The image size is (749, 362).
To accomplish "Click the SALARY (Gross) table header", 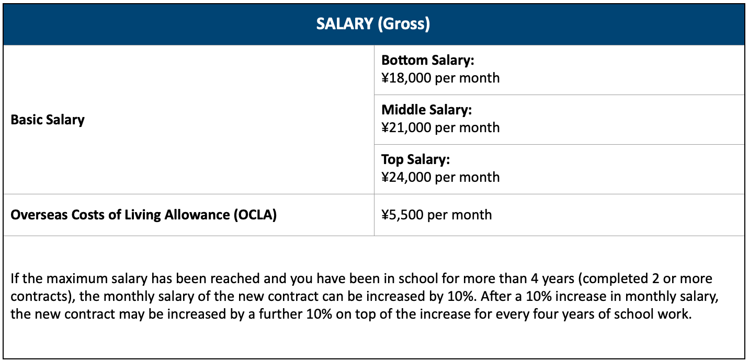I will coord(373,25).
